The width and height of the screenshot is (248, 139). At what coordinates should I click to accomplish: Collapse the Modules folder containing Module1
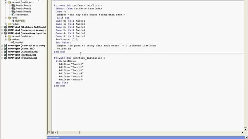[x=6, y=39]
